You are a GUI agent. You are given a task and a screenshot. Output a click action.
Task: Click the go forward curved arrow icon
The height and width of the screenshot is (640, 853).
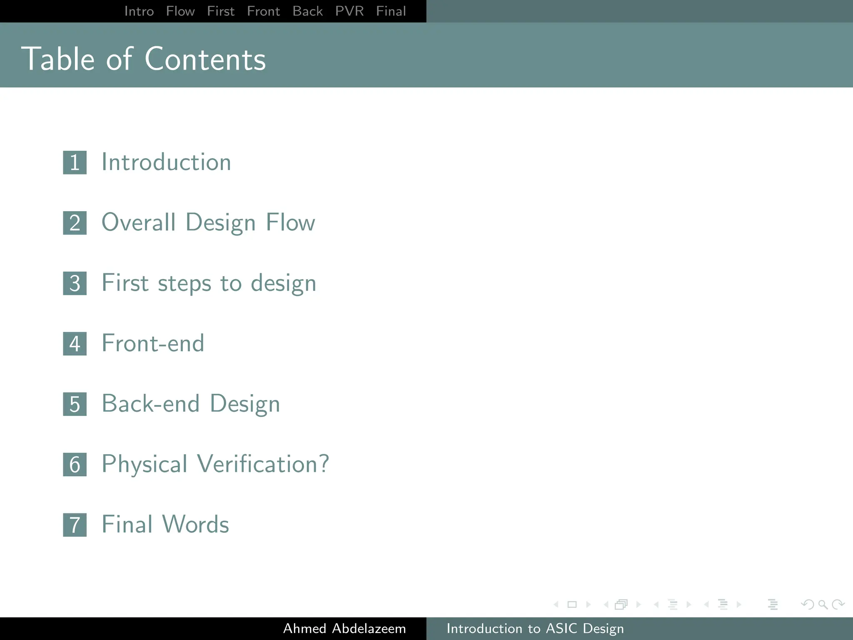coord(838,604)
